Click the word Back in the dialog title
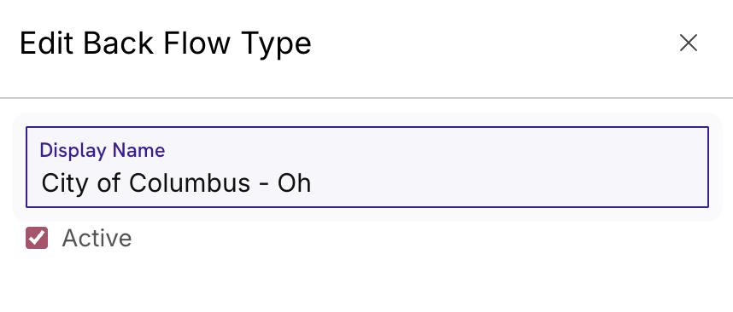The image size is (733, 312). [118, 43]
